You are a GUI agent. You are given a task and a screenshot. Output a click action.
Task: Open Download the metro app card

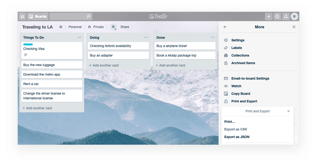click(x=52, y=74)
